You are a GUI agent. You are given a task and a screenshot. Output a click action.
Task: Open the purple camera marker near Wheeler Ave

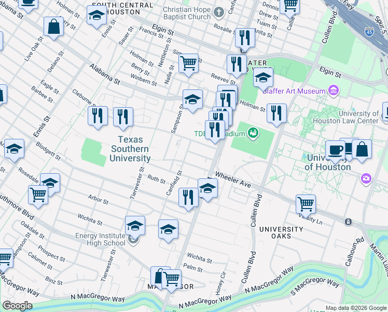pyautogui.click(x=366, y=178)
